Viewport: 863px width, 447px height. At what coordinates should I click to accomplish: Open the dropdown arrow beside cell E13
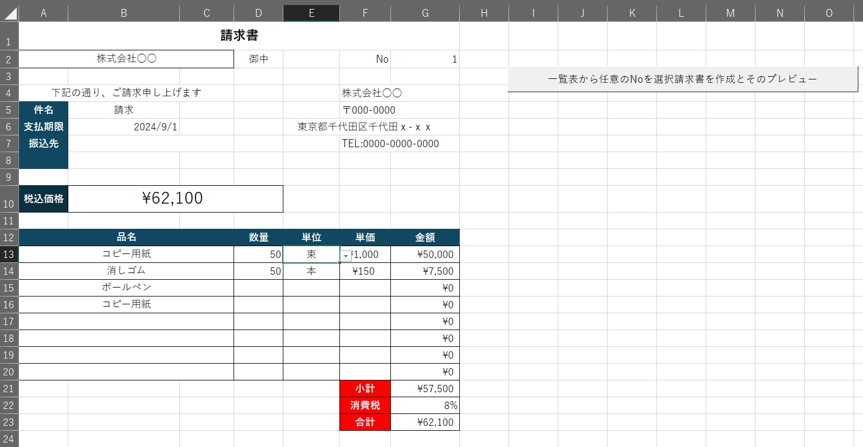346,256
